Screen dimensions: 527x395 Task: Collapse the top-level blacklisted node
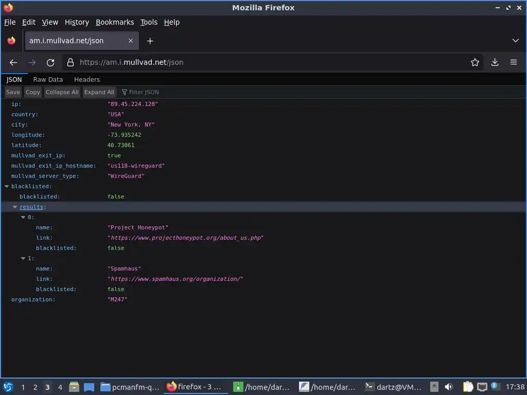tap(7, 186)
